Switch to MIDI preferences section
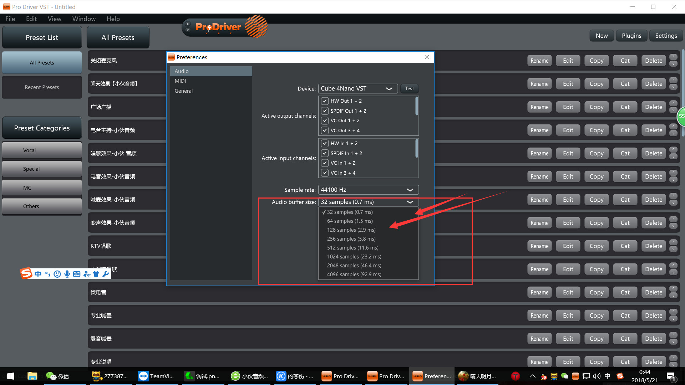This screenshot has width=685, height=385. [x=211, y=81]
